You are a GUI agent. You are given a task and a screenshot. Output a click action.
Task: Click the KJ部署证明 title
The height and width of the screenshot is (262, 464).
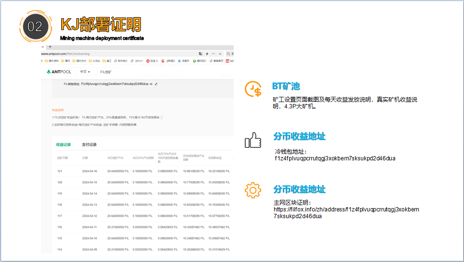coord(101,25)
